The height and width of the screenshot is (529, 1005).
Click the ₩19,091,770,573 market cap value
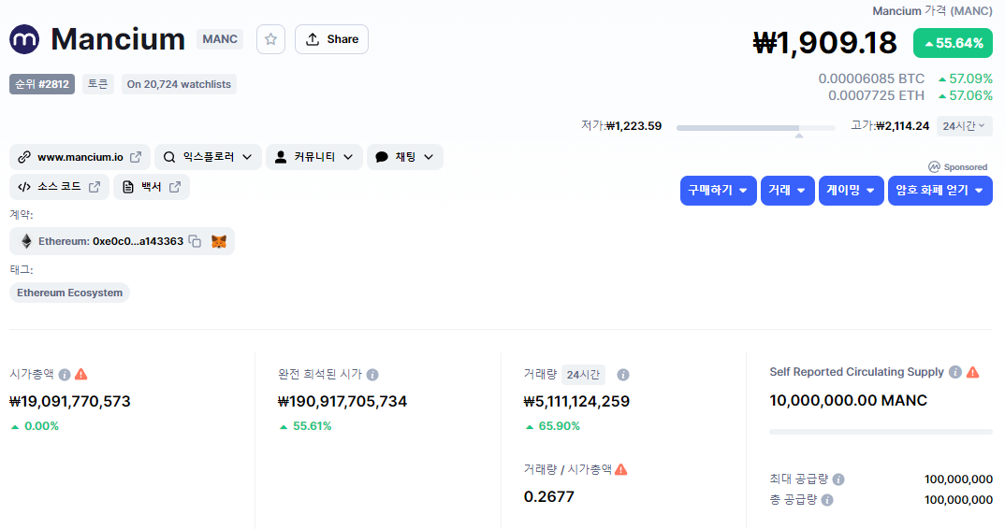[70, 402]
